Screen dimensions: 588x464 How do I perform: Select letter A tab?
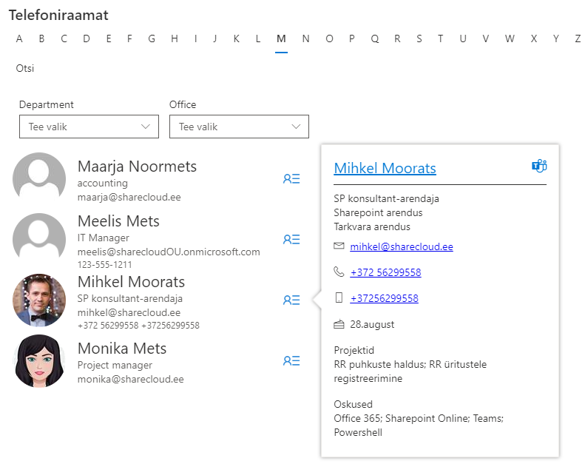tap(19, 38)
